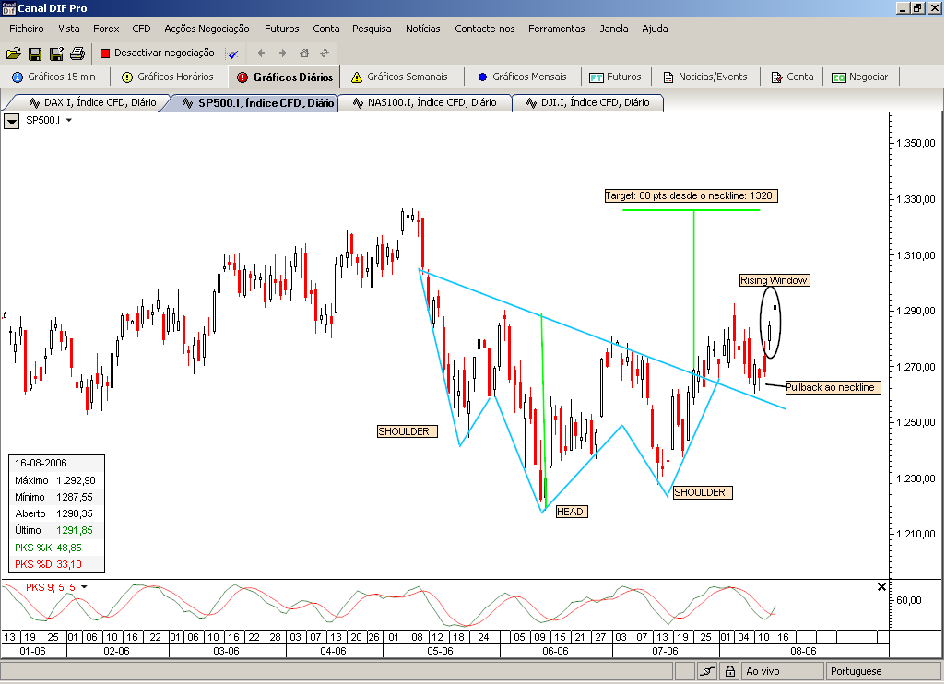
Task: Click the Rising Window annotation label
Action: tap(775, 280)
